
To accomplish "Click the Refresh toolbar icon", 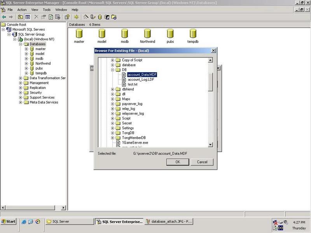I will (x=51, y=17).
